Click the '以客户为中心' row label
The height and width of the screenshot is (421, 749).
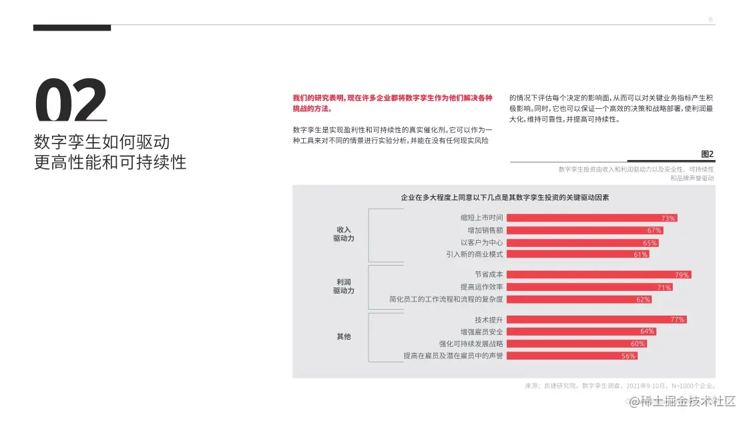coord(481,242)
